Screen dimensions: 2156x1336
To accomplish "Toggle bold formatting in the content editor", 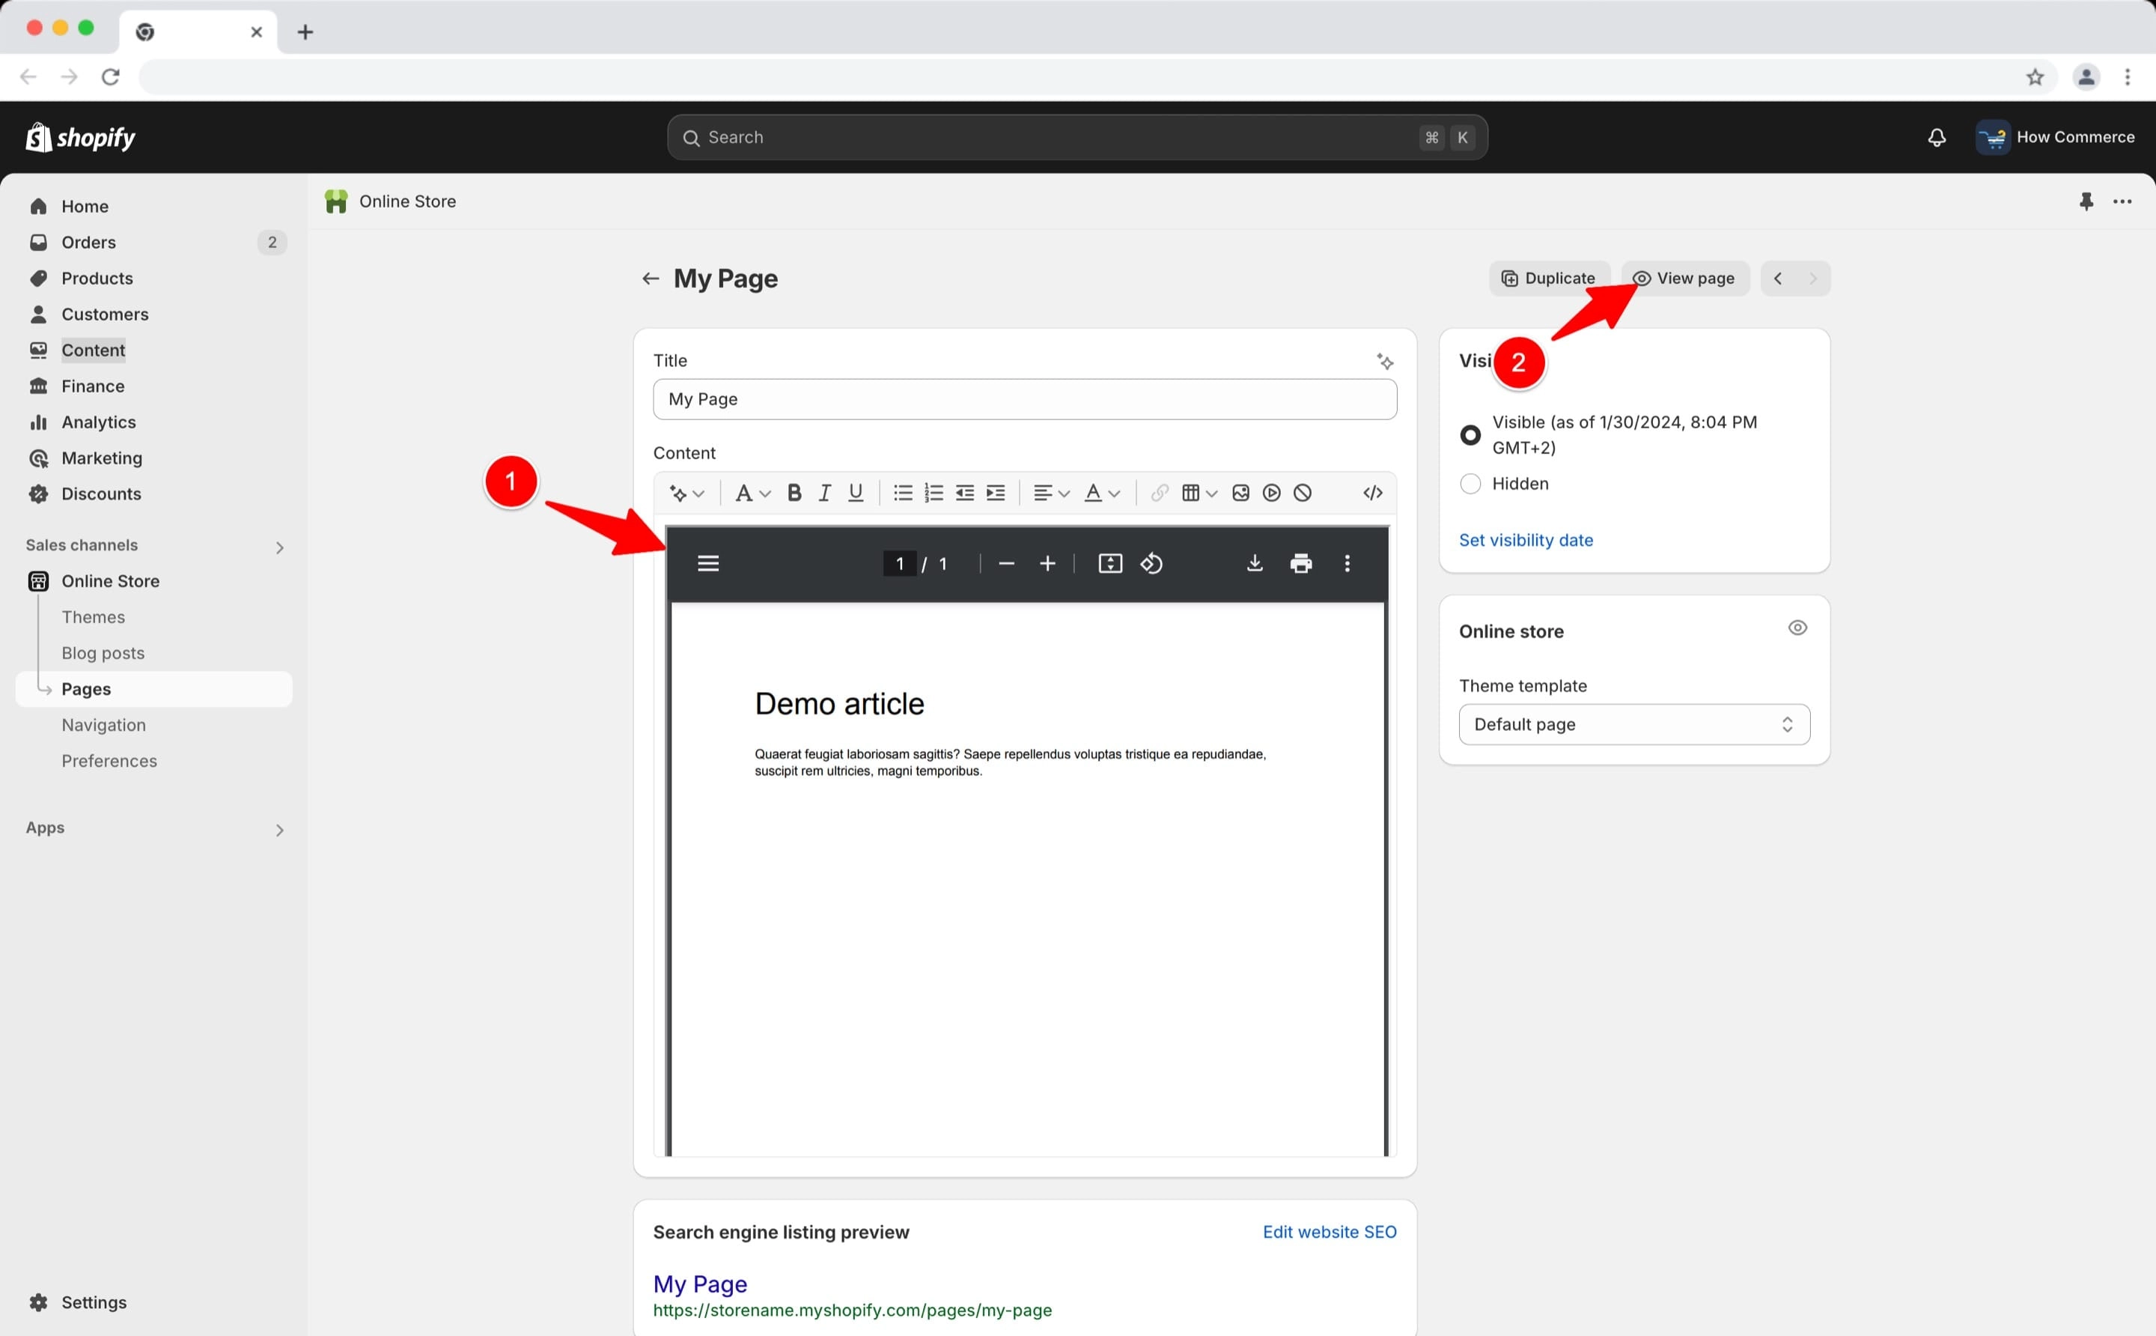I will click(x=794, y=493).
